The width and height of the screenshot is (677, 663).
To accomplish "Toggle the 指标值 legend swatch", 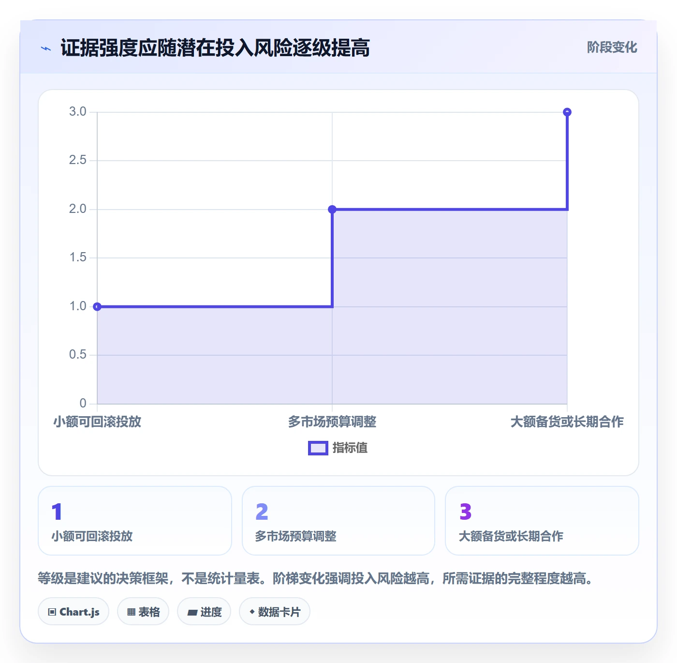I will (x=318, y=448).
